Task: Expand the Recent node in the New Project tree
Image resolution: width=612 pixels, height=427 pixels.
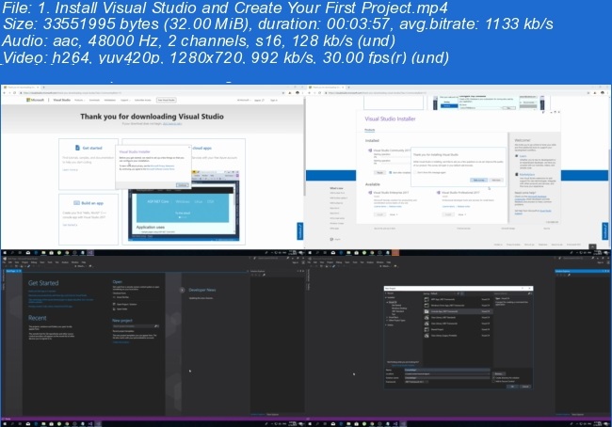Action: point(386,293)
